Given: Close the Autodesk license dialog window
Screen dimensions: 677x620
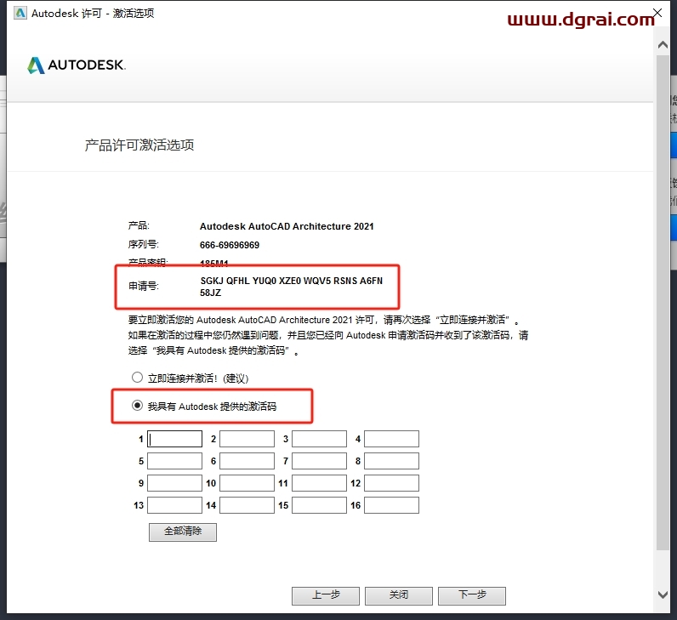Looking at the screenshot, I should coord(657,13).
